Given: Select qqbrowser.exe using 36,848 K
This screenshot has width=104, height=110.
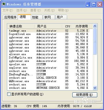Looking at the screenshot, I should pyautogui.click(x=49, y=47).
